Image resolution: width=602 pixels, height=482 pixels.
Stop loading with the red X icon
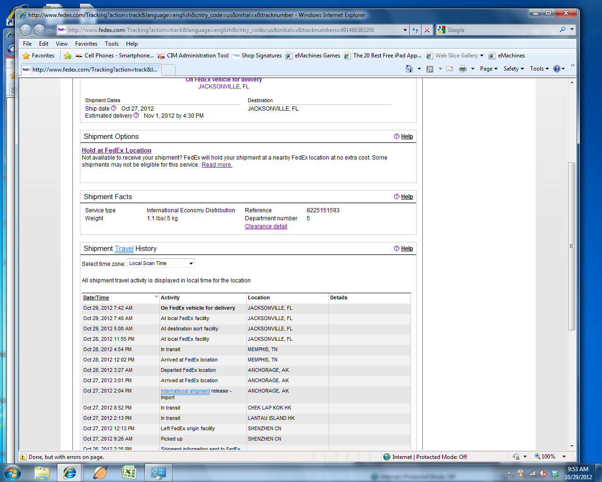427,30
